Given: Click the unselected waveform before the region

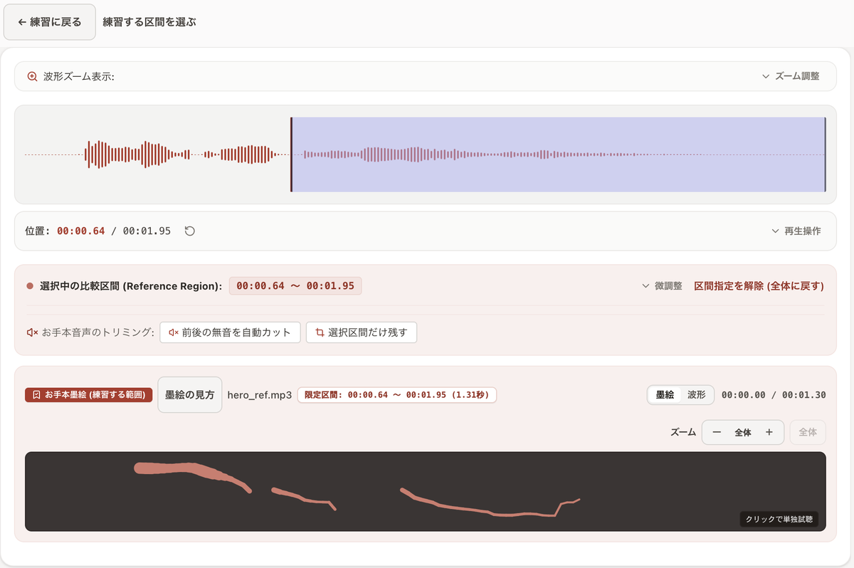Looking at the screenshot, I should (157, 154).
